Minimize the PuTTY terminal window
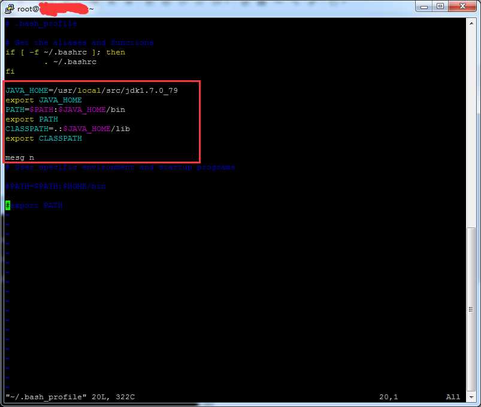This screenshot has height=407, width=481. click(x=424, y=7)
